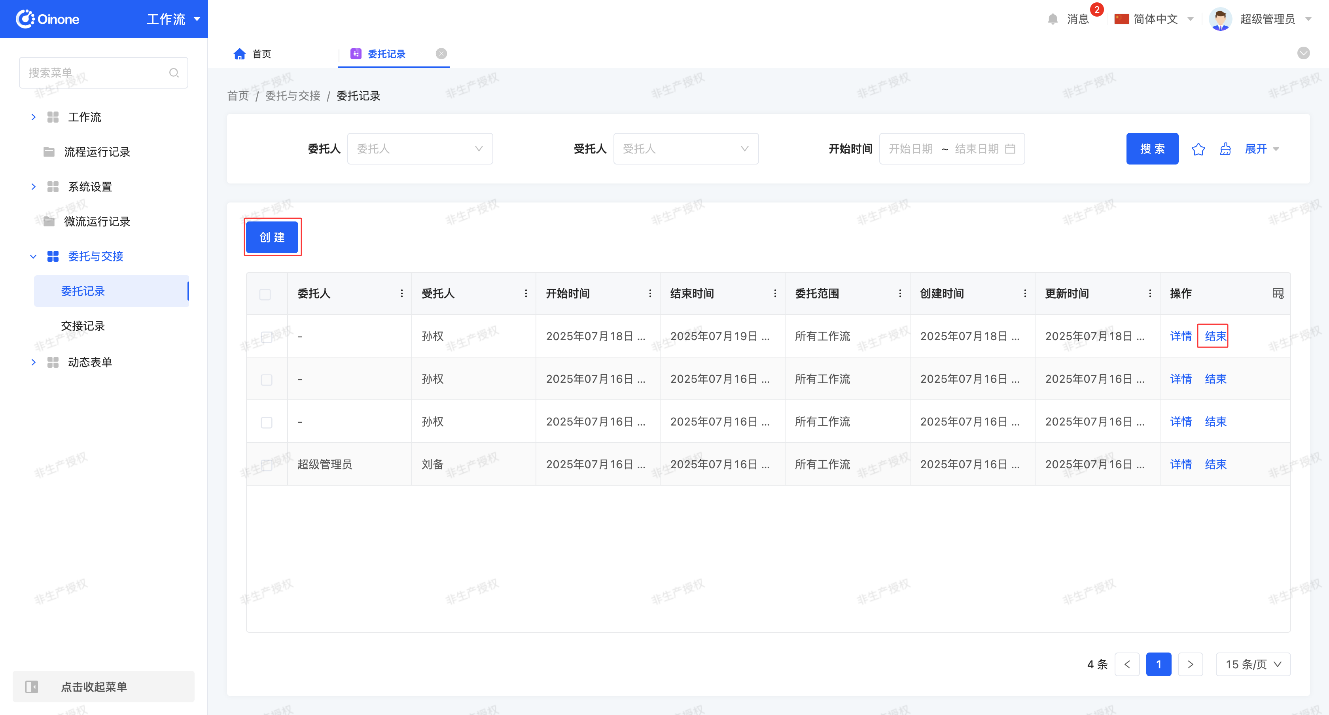Click the home tab house icon
This screenshot has width=1329, height=715.
(239, 54)
